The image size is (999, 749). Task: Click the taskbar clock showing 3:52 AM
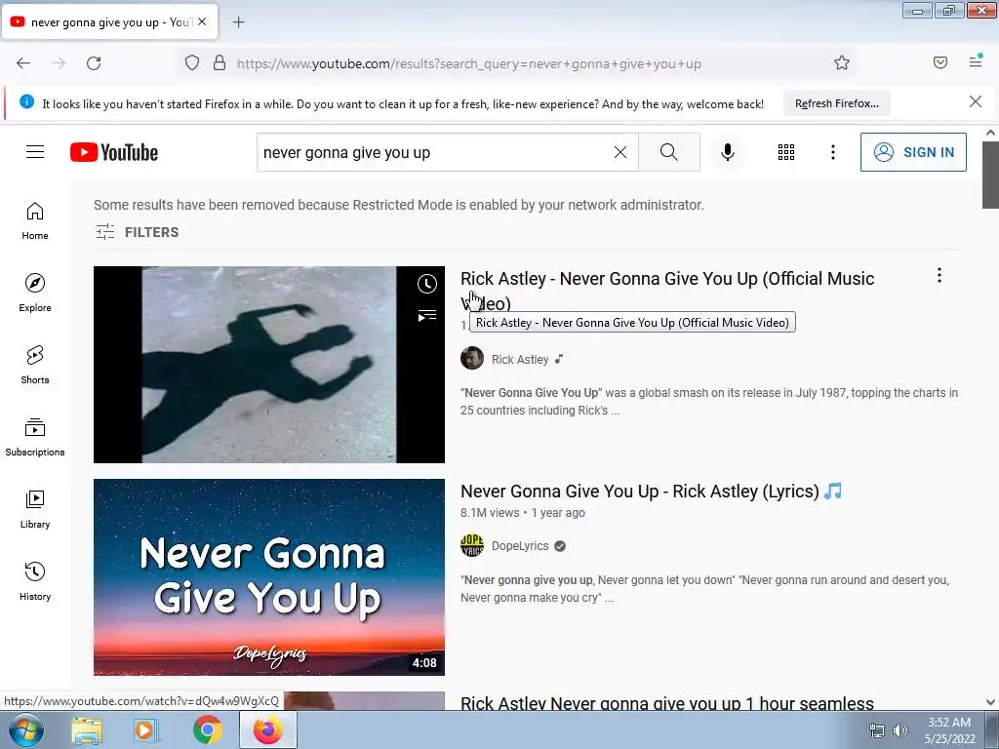[x=949, y=730]
